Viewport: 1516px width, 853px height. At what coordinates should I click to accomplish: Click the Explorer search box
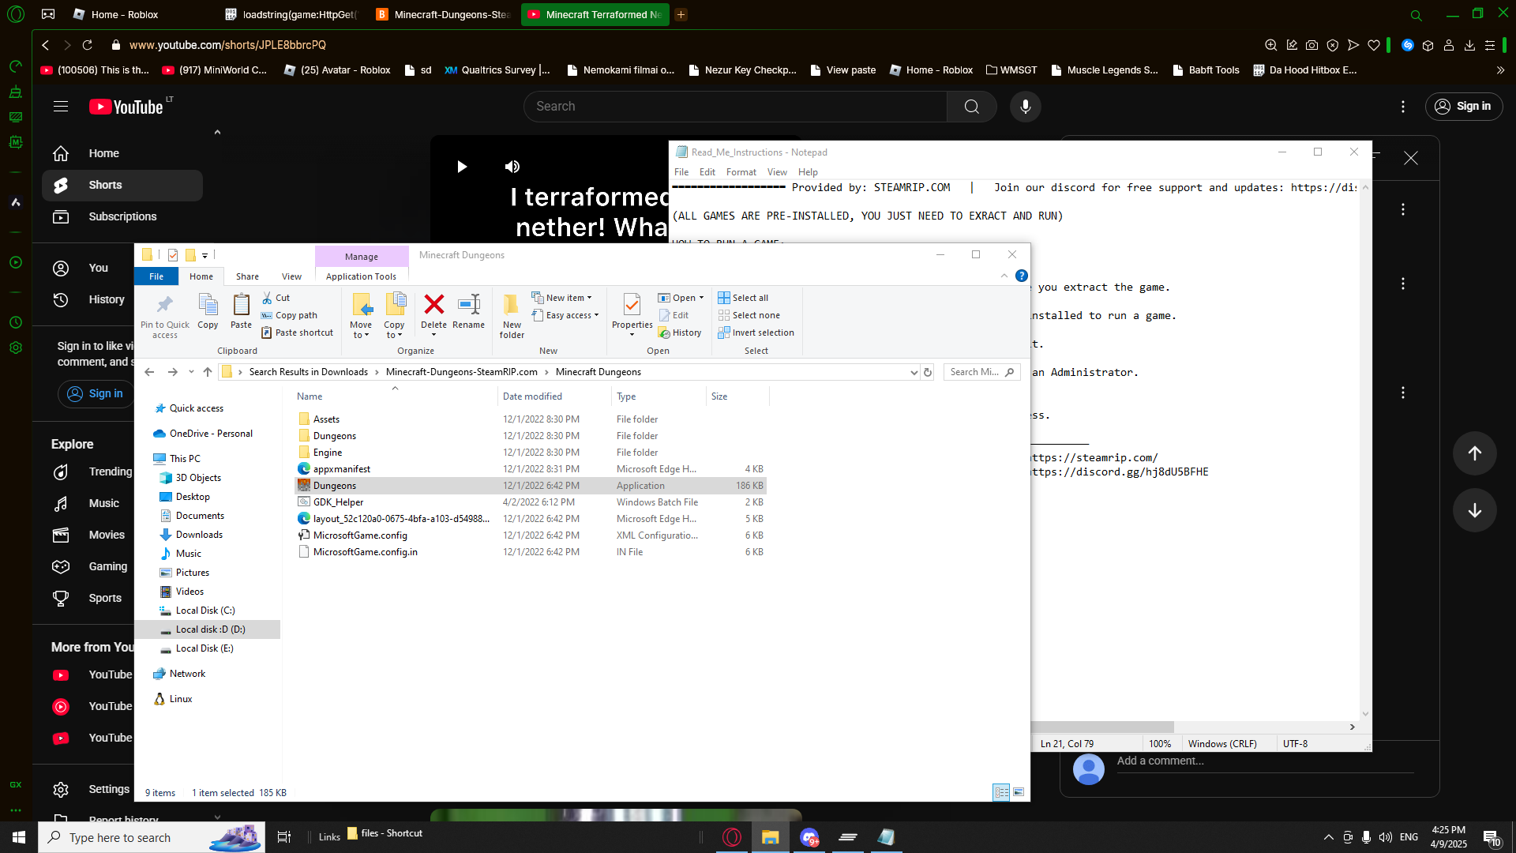[981, 372]
